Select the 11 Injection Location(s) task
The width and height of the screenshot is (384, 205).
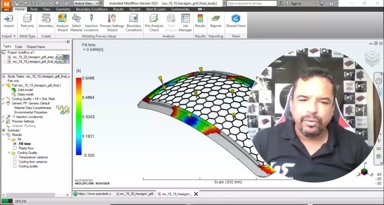pyautogui.click(x=27, y=117)
